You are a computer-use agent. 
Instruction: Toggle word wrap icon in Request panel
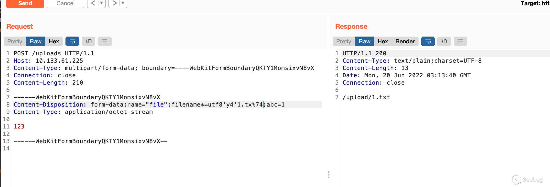pyautogui.click(x=72, y=41)
